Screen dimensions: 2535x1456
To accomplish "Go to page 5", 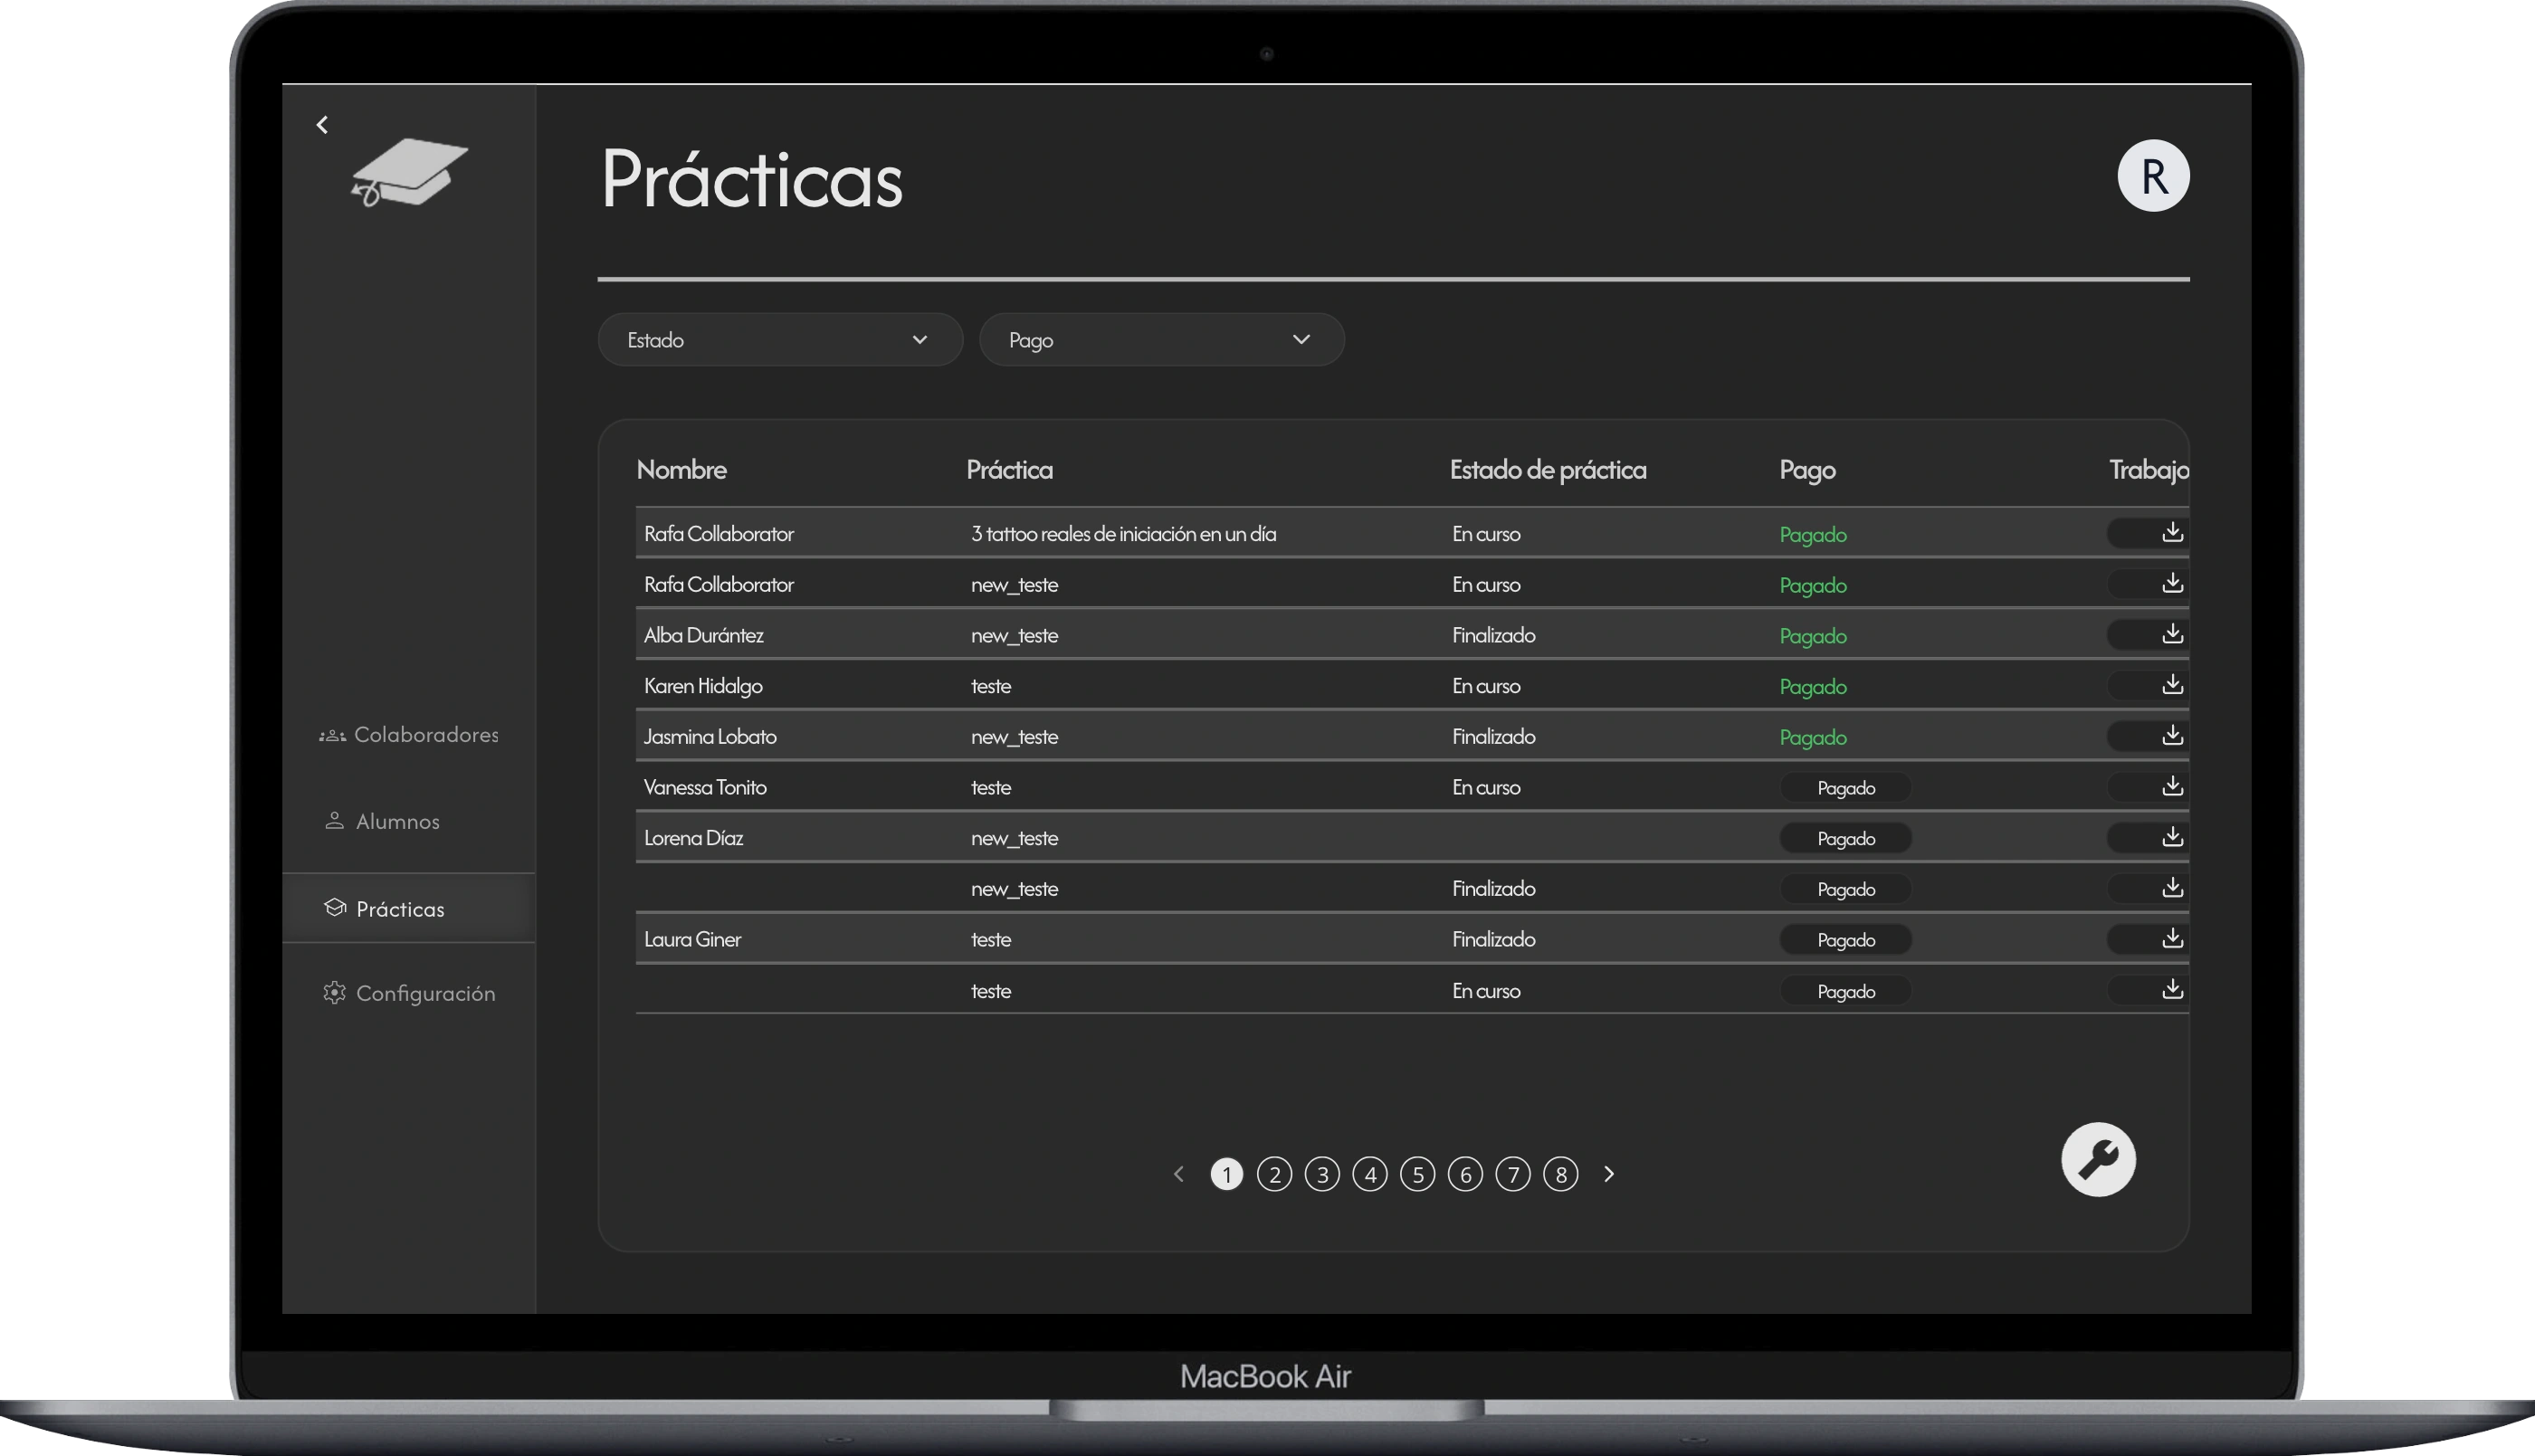I will coord(1417,1174).
